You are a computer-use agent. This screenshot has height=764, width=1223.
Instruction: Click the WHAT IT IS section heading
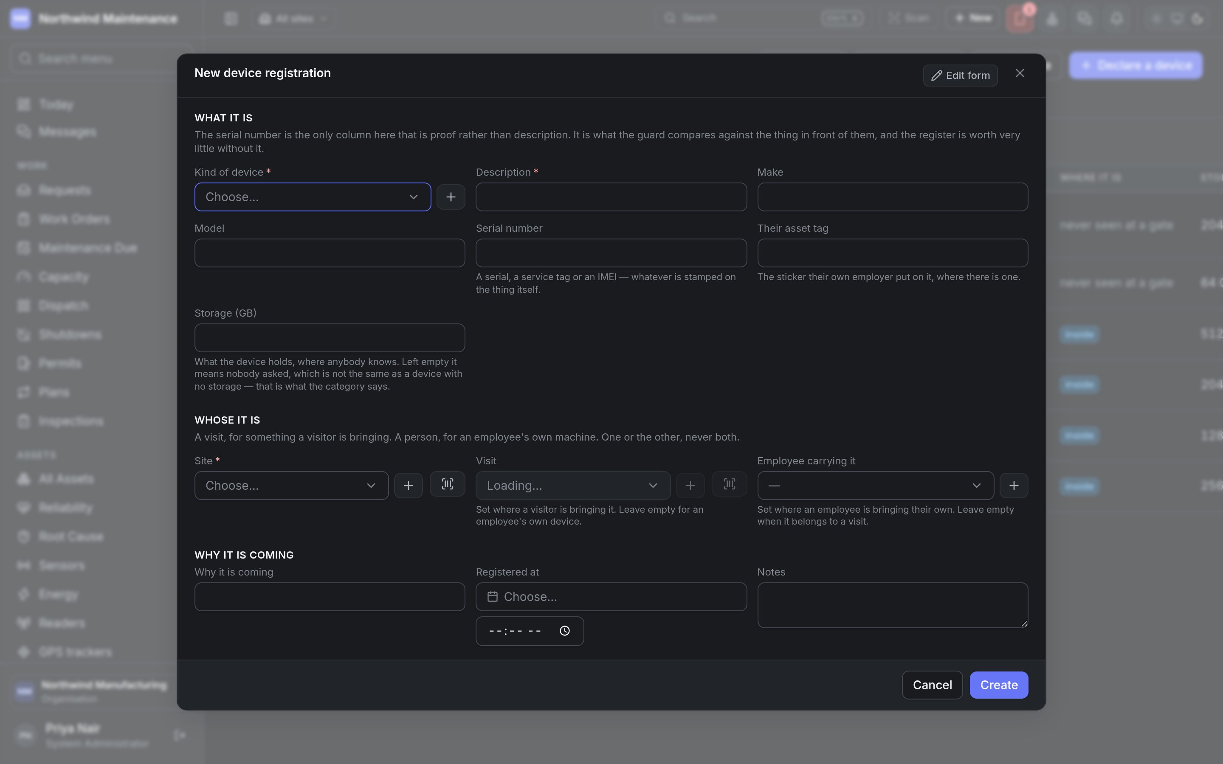coord(223,118)
